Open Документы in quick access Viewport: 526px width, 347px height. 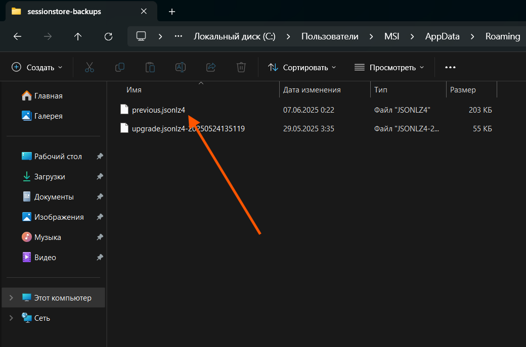(48, 197)
